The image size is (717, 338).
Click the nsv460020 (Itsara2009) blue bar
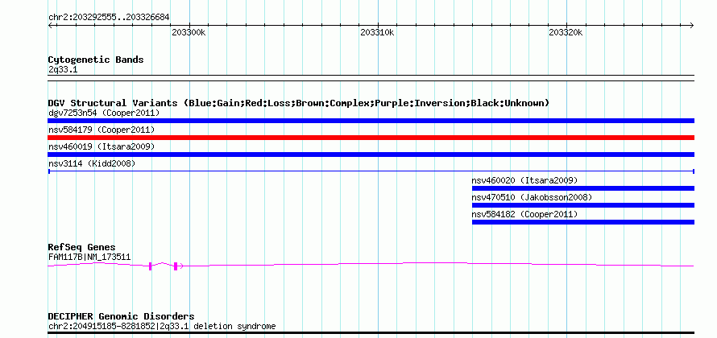coord(583,188)
